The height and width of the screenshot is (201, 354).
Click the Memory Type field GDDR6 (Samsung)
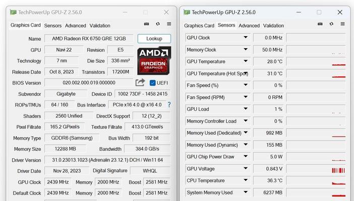72,138
